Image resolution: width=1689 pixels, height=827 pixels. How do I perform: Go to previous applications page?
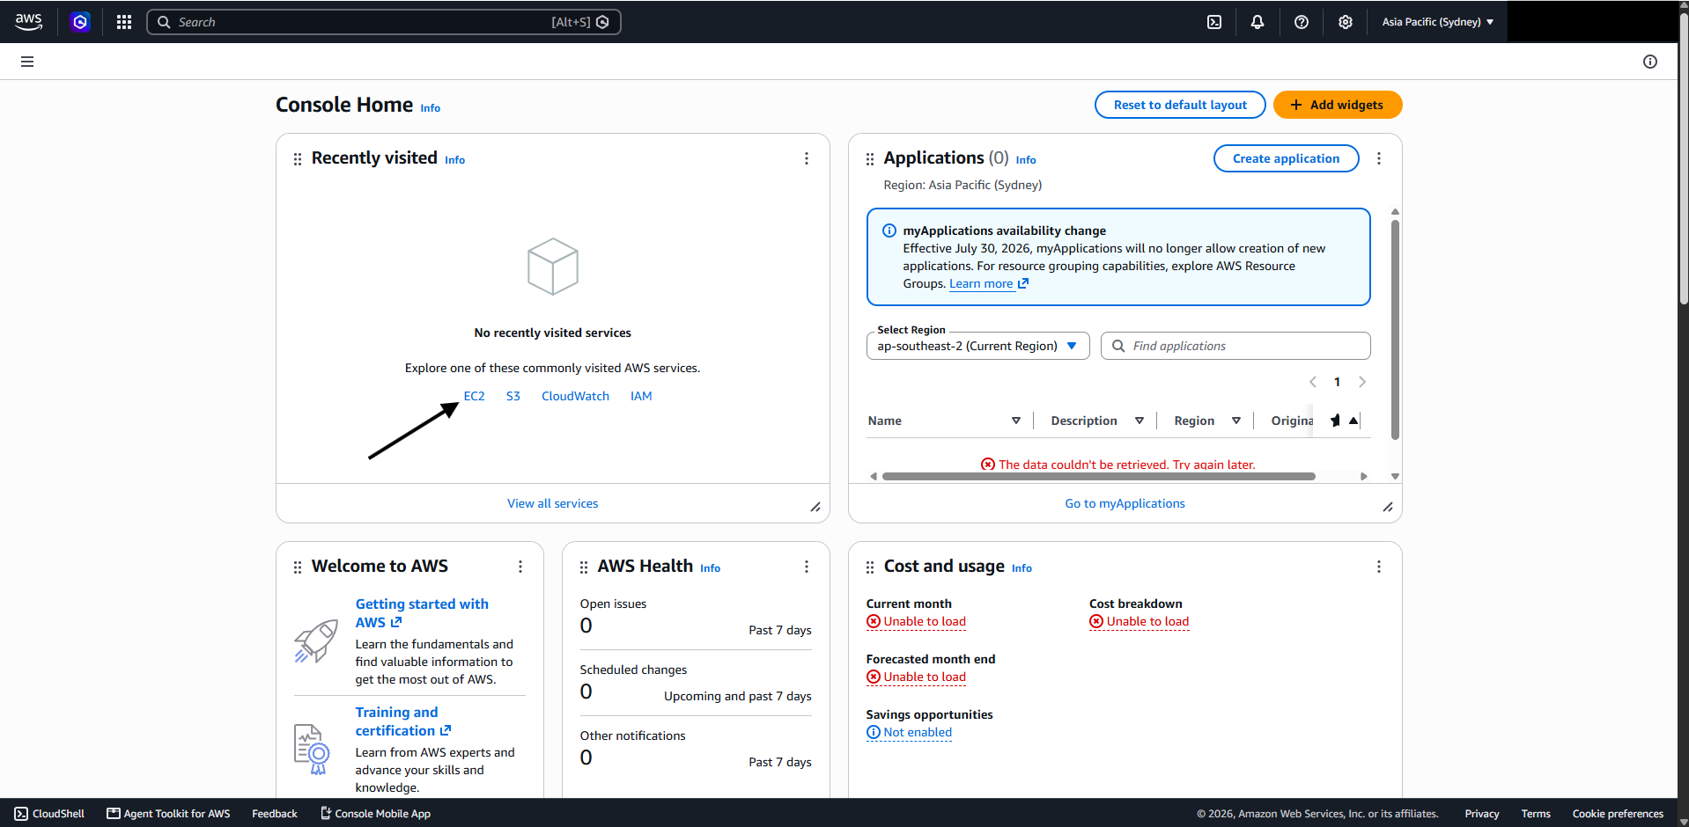click(x=1313, y=382)
